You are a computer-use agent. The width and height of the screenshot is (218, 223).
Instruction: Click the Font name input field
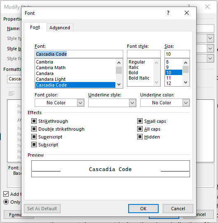tap(79, 54)
